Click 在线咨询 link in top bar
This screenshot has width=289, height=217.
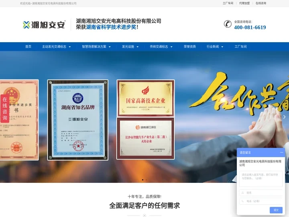click(x=261, y=3)
